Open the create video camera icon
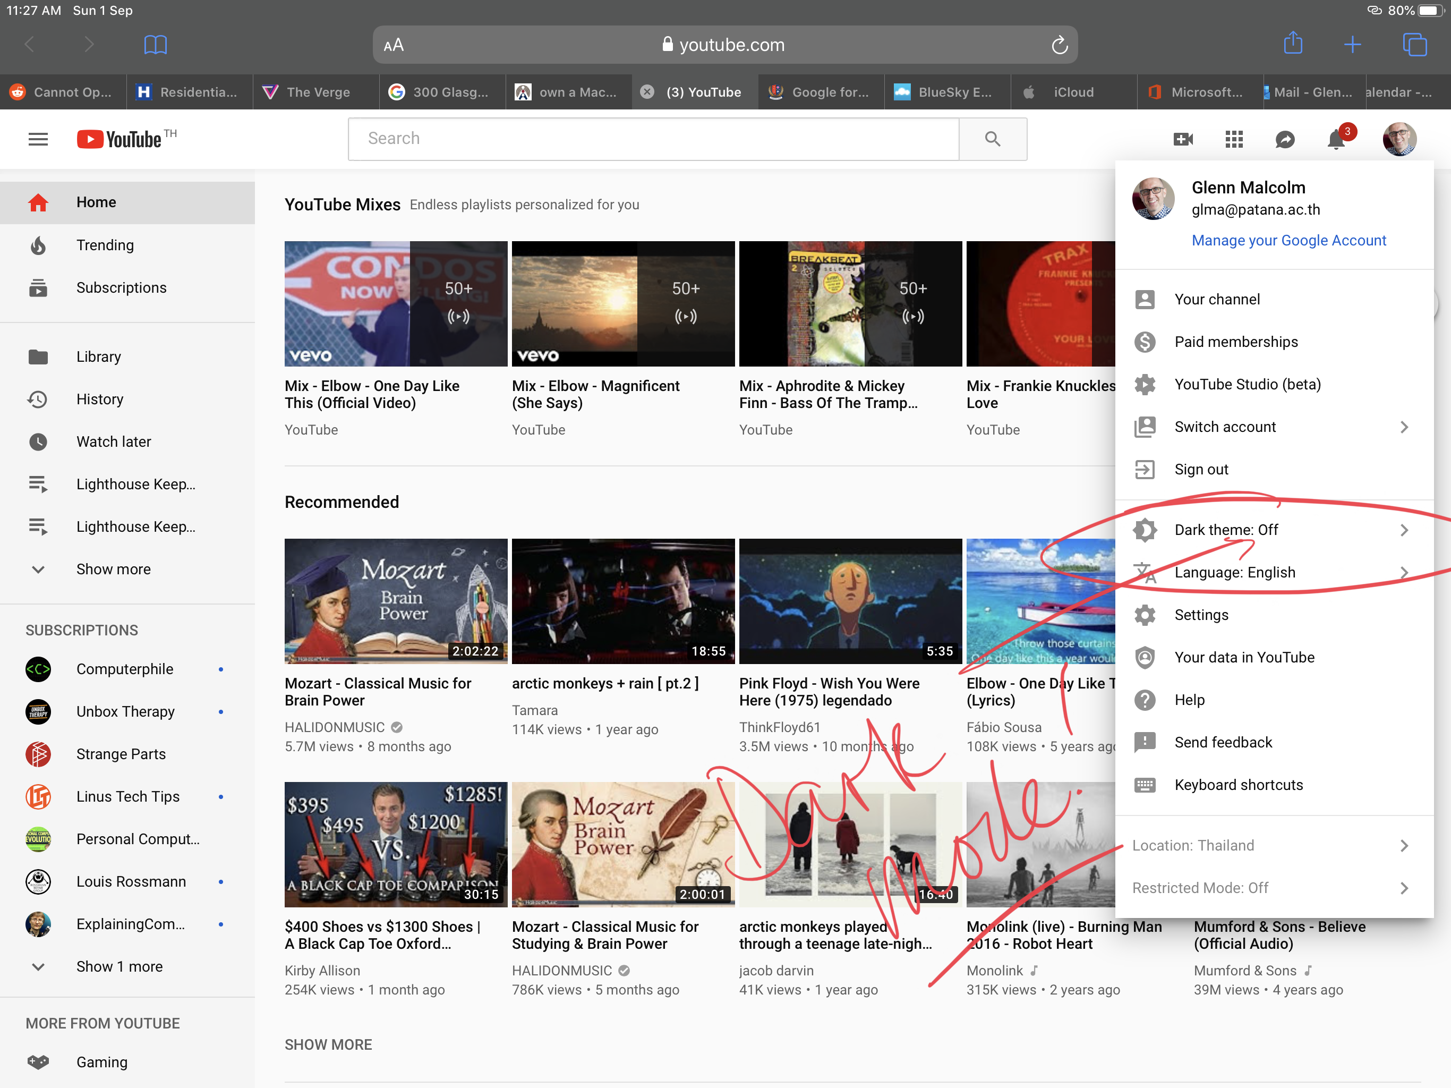The width and height of the screenshot is (1451, 1088). [1183, 139]
